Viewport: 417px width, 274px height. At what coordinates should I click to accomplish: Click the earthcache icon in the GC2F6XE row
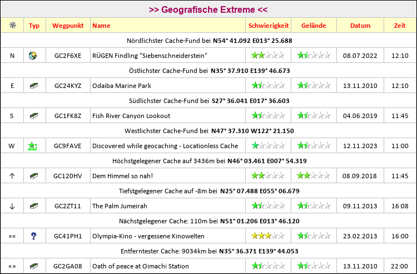(32, 56)
